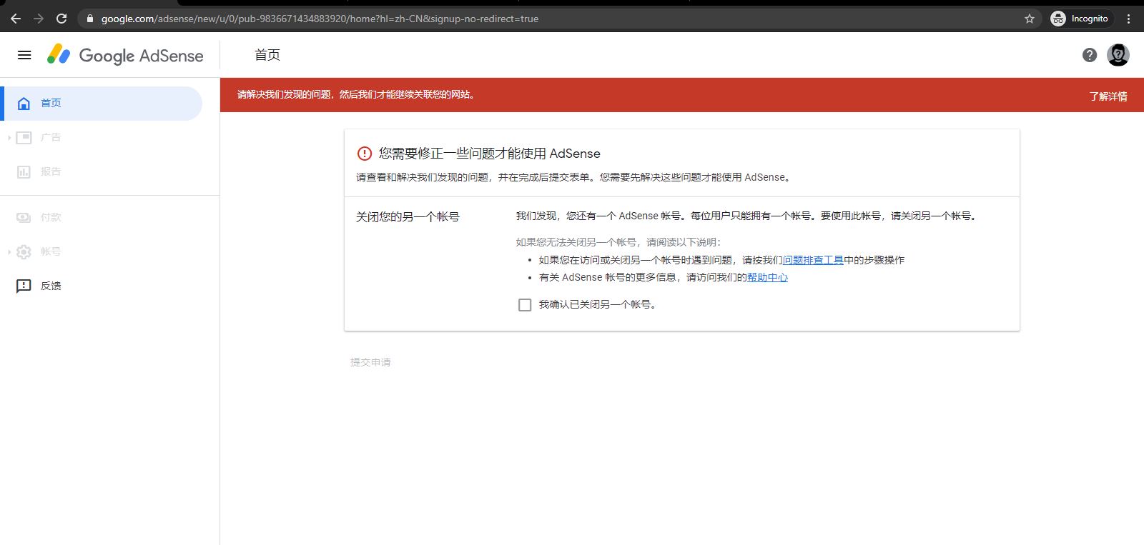
Task: Open the hamburger main menu
Action: [24, 55]
